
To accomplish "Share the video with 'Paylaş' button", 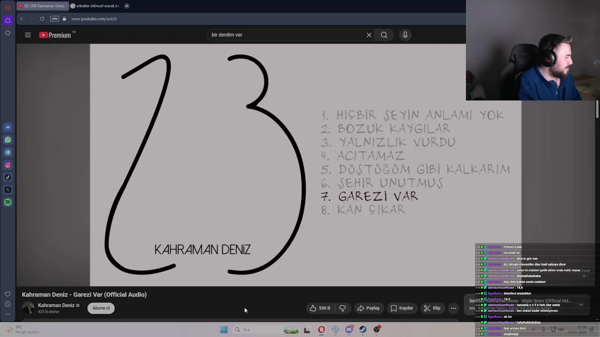I will (x=368, y=308).
